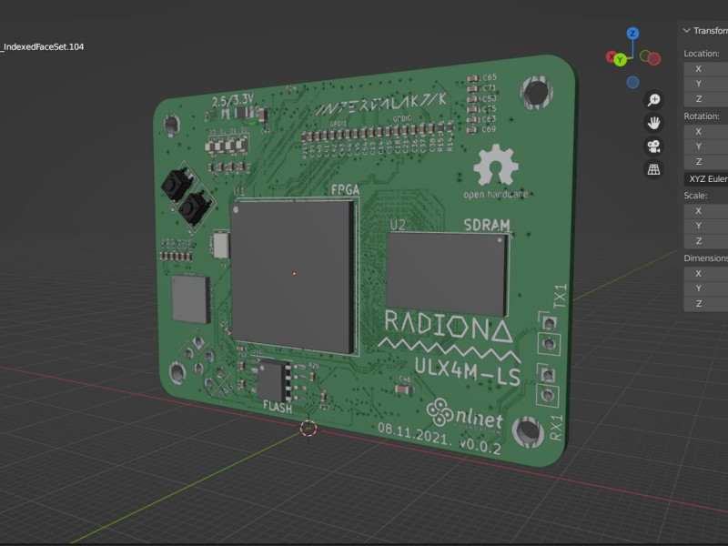The width and height of the screenshot is (728, 546).
Task: Select the Scale X field
Action: tap(706, 210)
